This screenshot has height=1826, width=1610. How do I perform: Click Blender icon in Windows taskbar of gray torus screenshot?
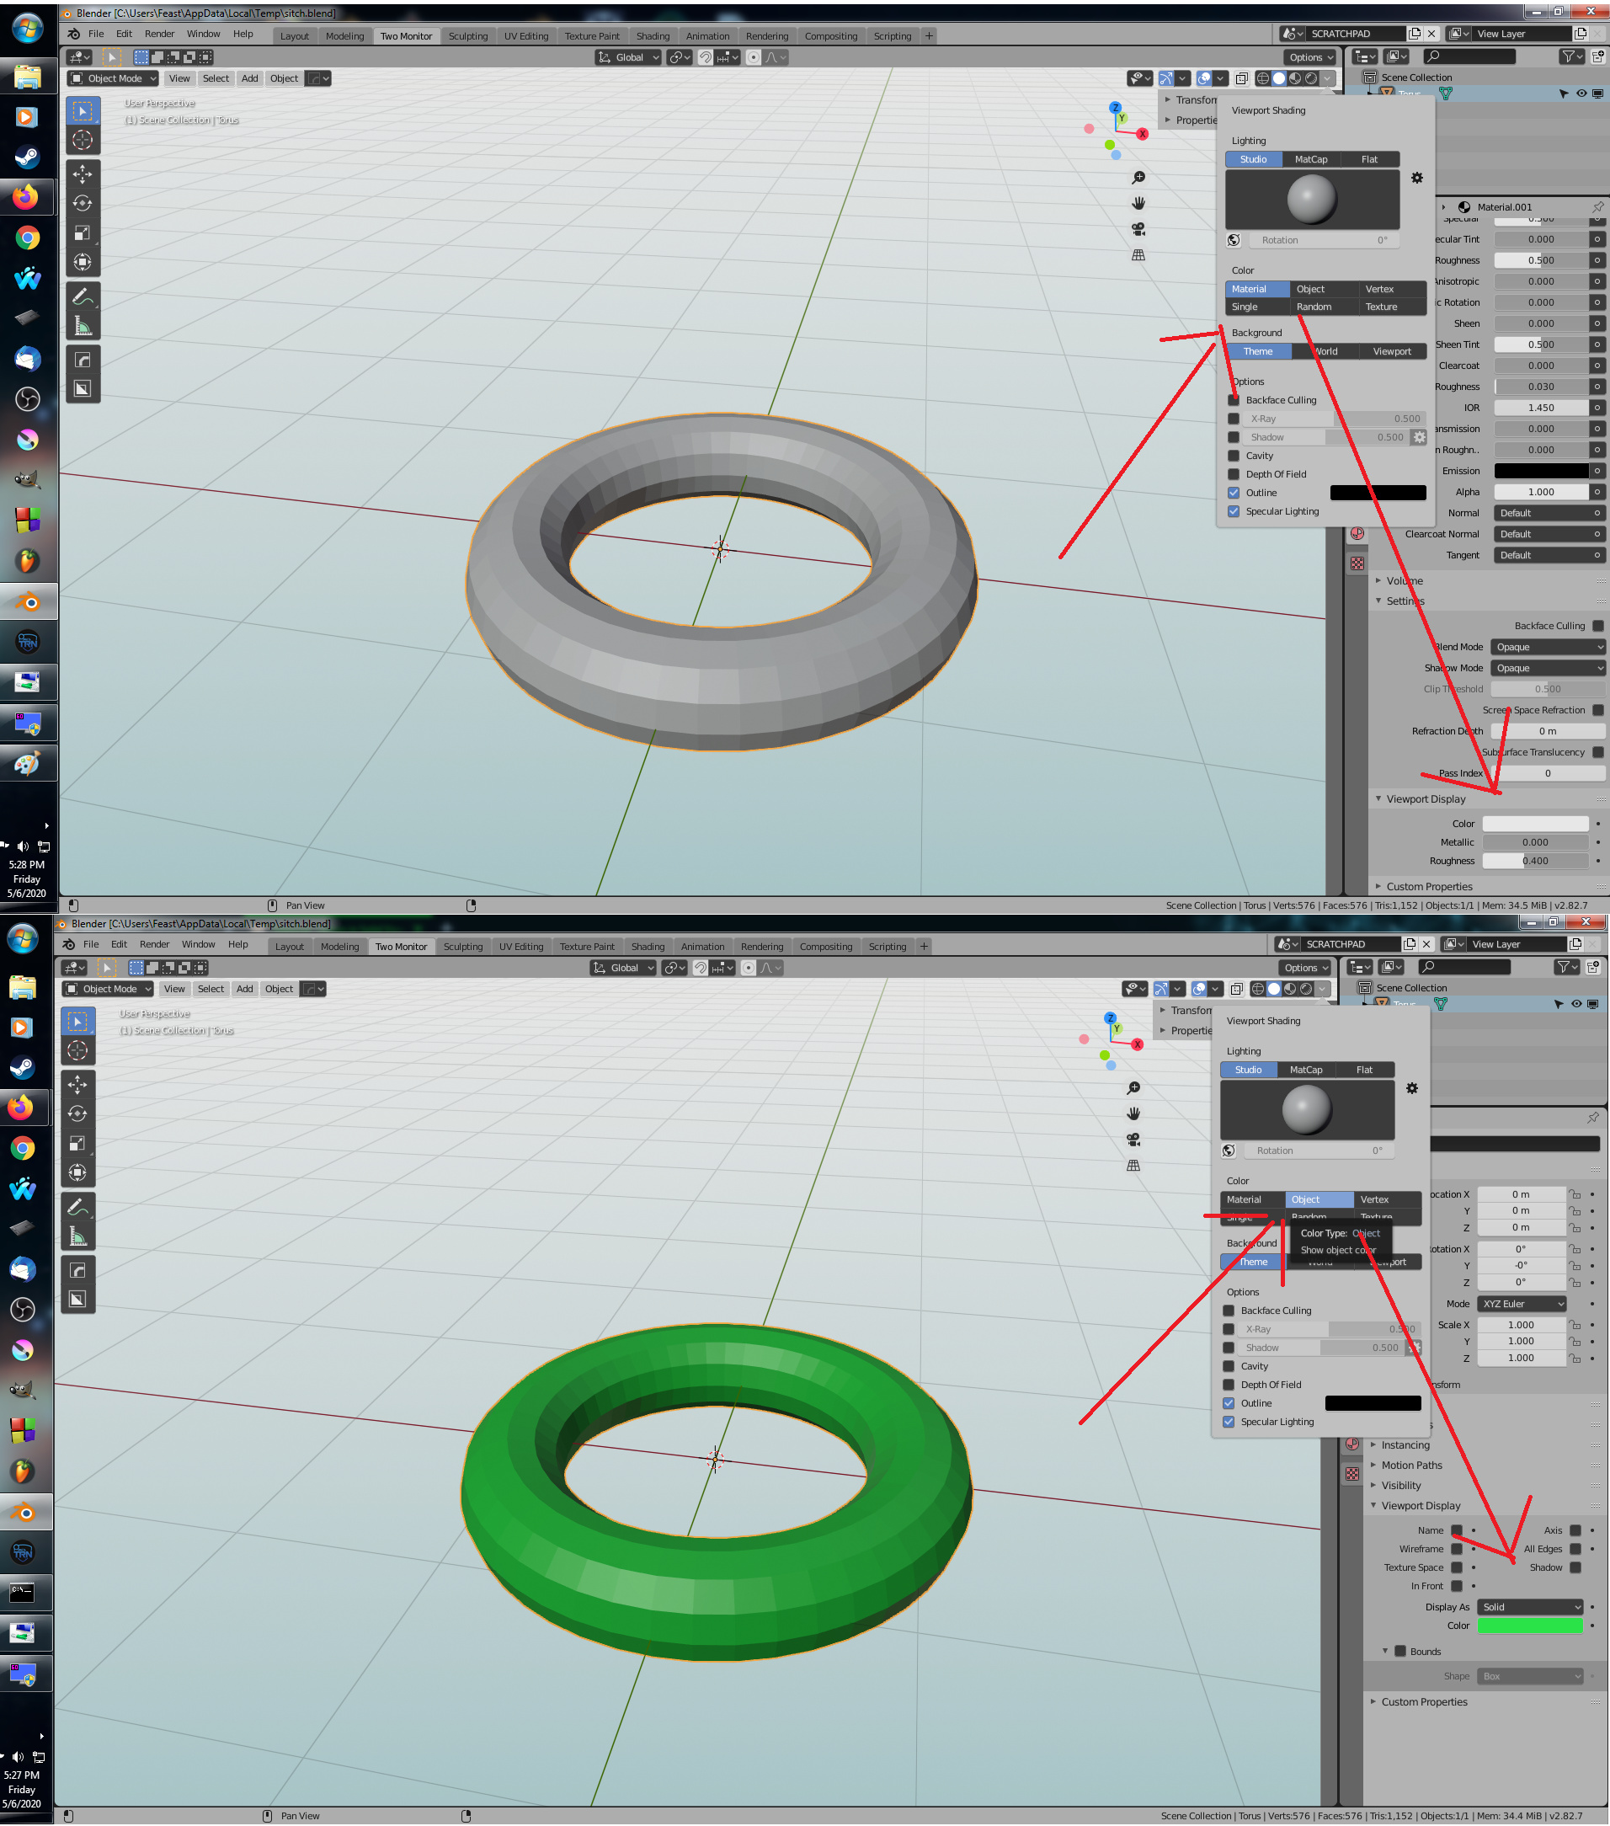(27, 602)
